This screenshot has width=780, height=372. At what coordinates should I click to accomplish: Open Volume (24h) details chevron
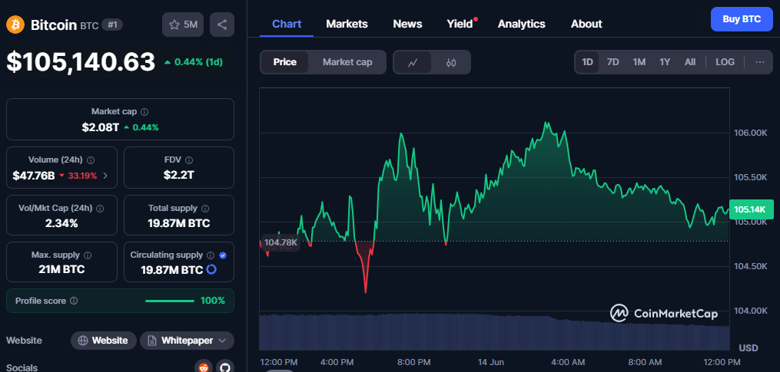coord(105,176)
